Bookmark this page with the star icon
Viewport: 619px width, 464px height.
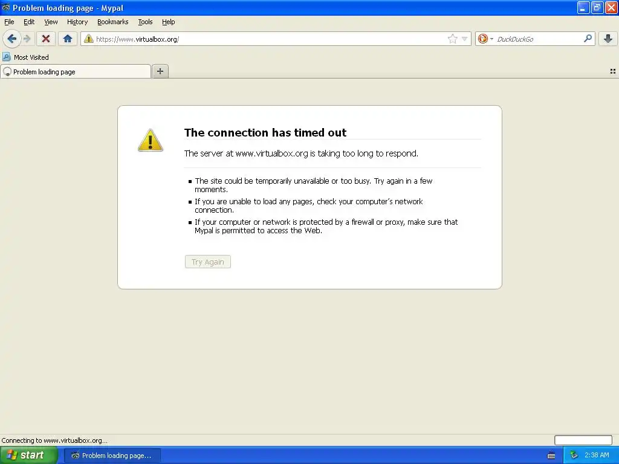click(x=452, y=39)
